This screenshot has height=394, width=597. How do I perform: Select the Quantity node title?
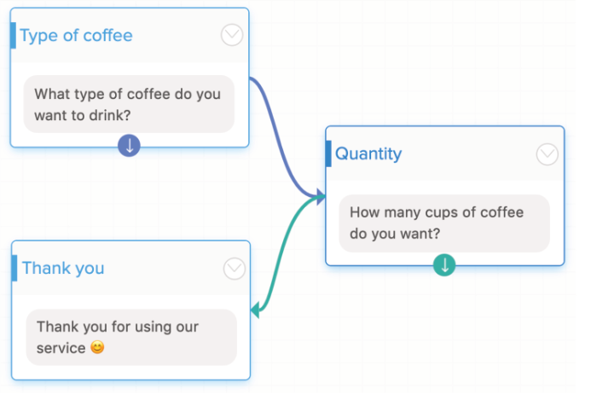[368, 154]
